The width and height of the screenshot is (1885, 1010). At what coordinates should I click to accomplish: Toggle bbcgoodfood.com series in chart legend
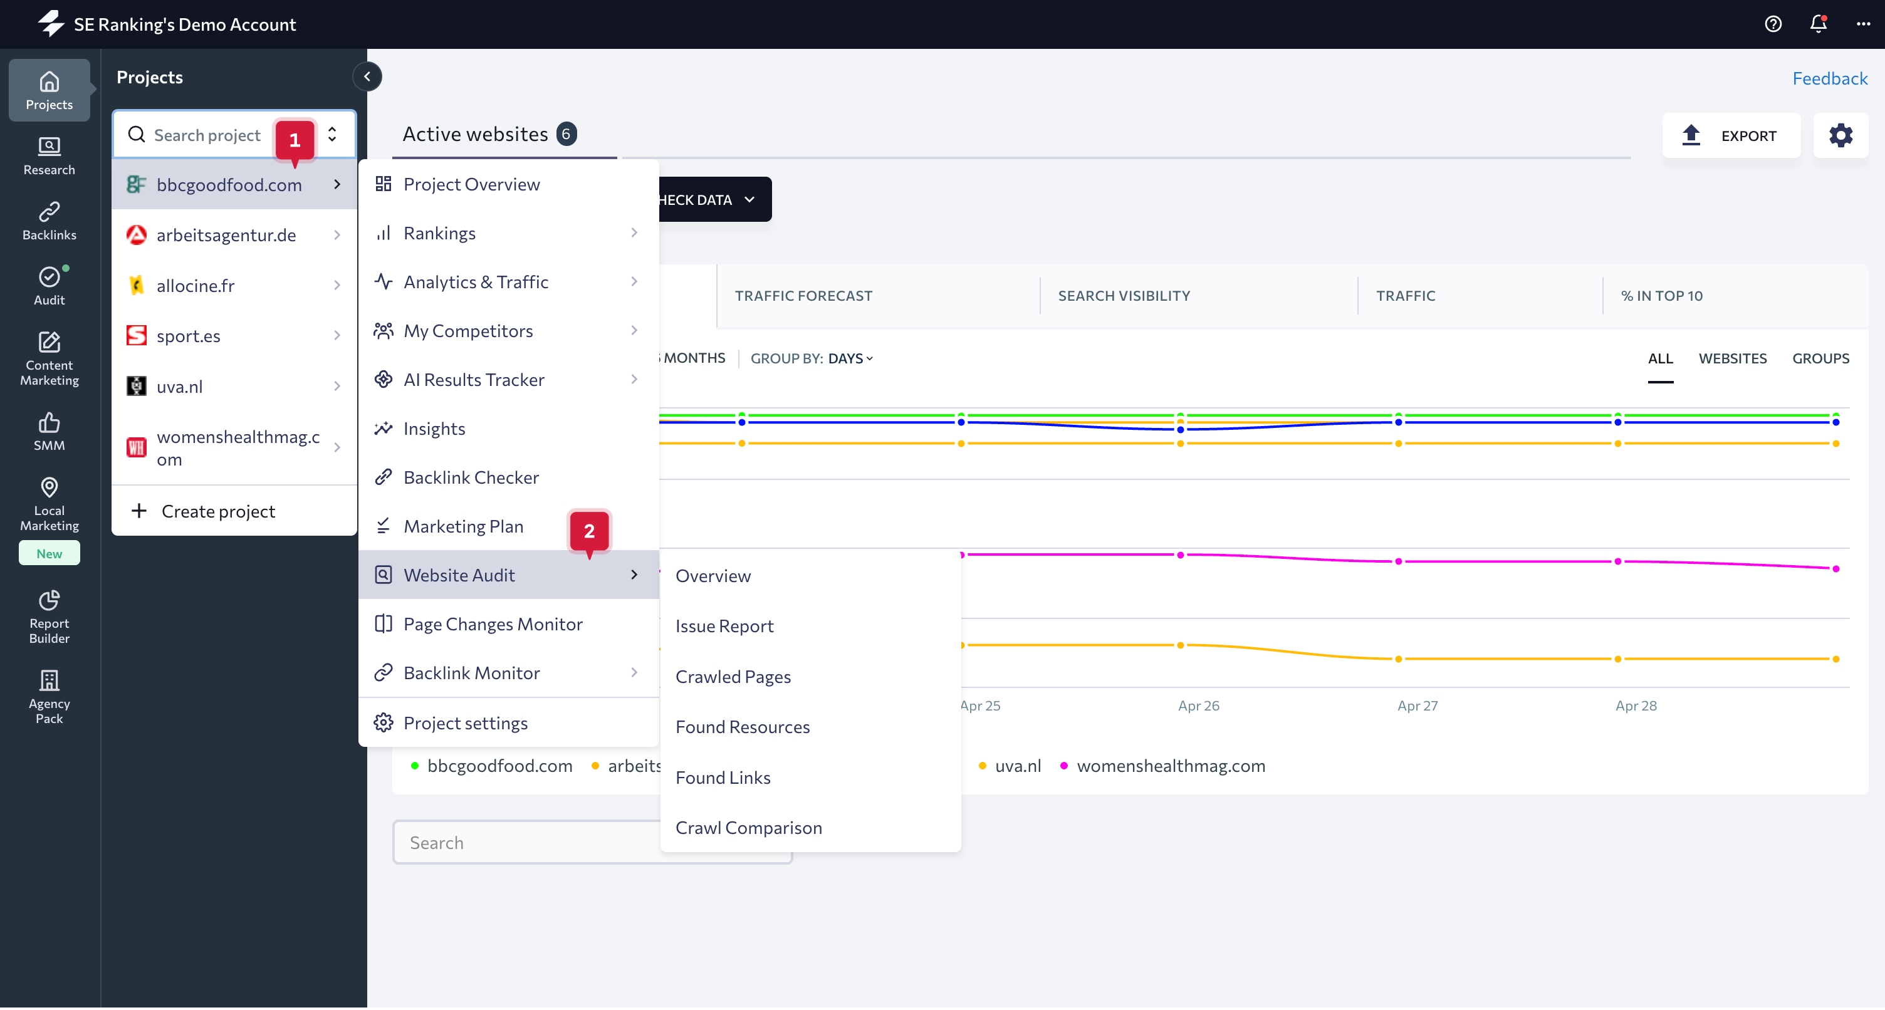pos(493,766)
